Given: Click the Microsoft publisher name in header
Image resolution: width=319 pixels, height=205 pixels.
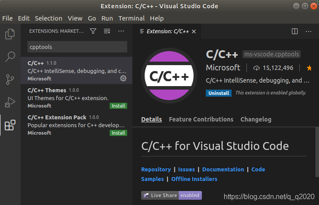Looking at the screenshot, I should [x=223, y=68].
